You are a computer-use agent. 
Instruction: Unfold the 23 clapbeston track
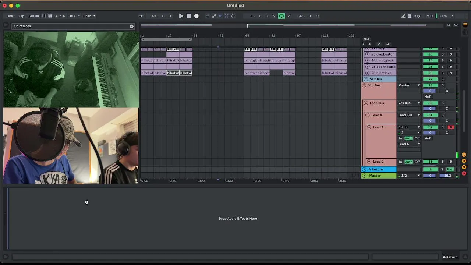(x=367, y=54)
